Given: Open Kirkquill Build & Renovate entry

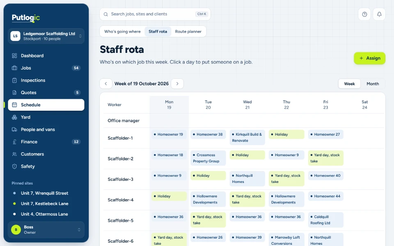Looking at the screenshot, I should pos(247,137).
